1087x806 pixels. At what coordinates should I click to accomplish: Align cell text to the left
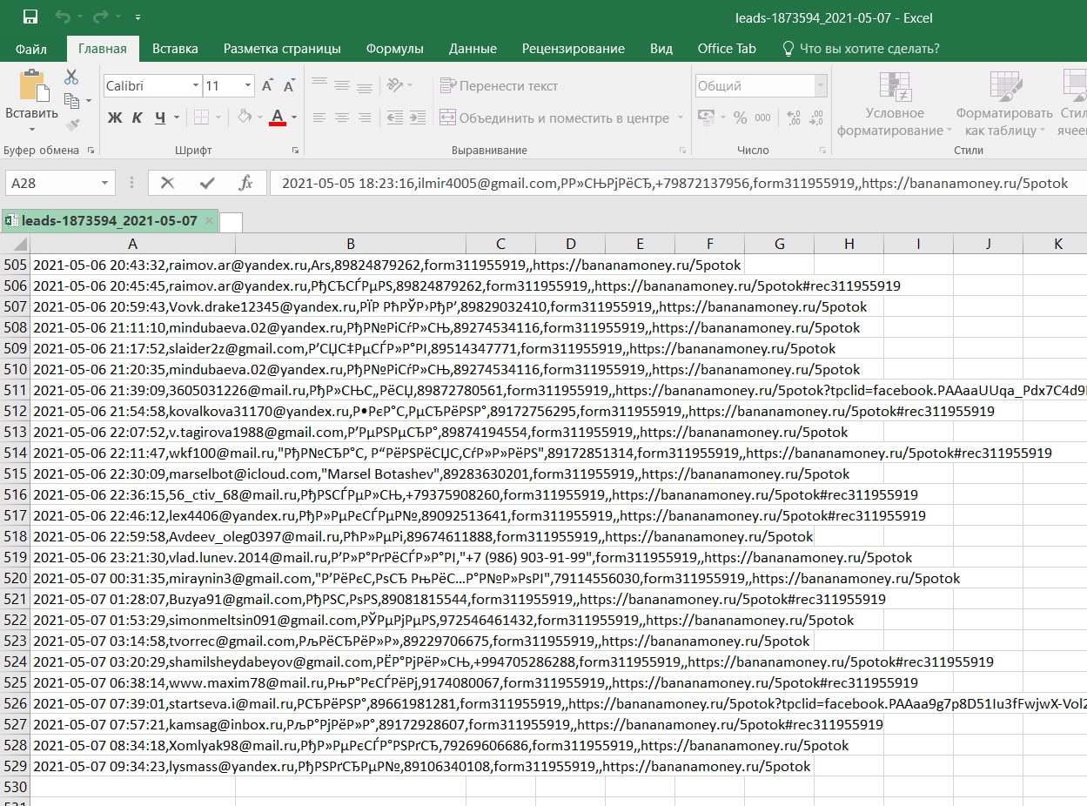pyautogui.click(x=319, y=118)
